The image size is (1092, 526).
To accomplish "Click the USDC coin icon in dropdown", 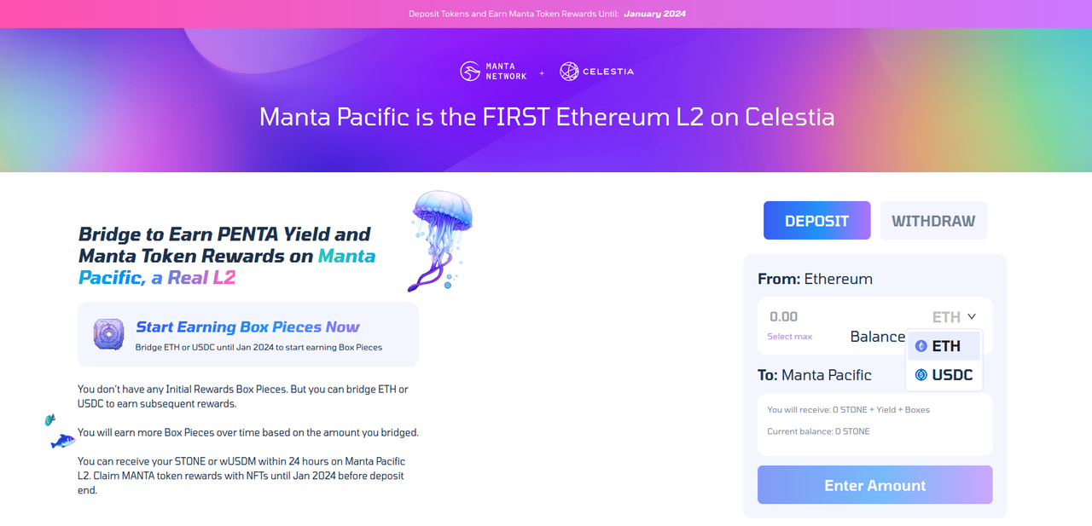I will coord(921,375).
